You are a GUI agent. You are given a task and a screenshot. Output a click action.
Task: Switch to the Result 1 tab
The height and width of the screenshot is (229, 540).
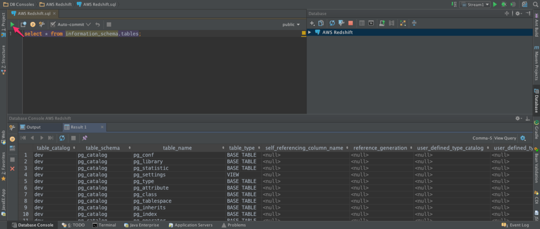(79, 127)
